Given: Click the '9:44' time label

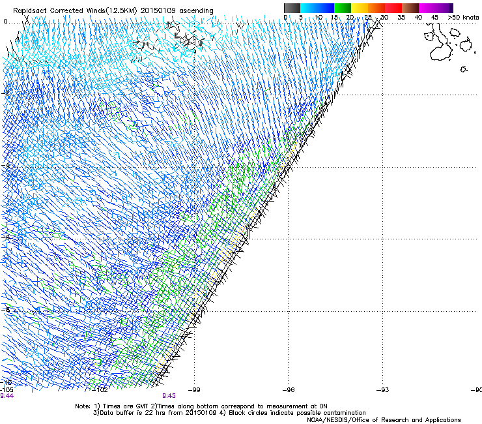Looking at the screenshot, I should pos(7,396).
